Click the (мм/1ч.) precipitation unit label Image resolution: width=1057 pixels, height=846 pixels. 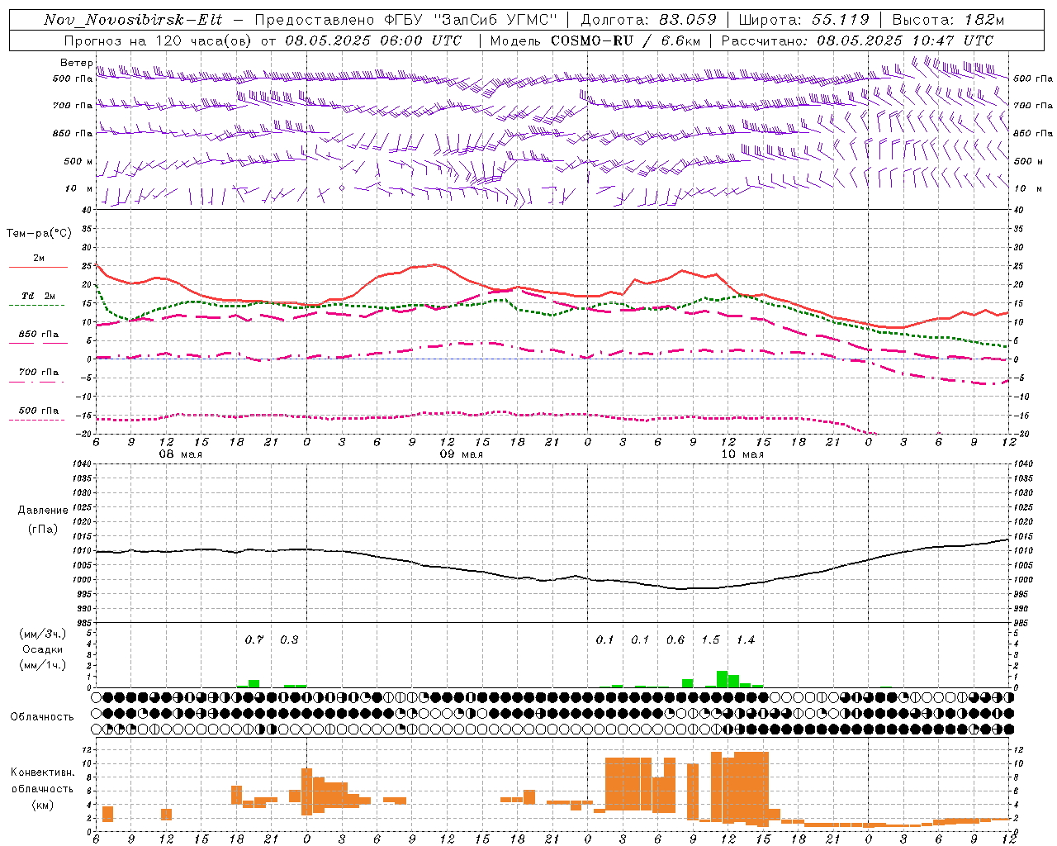43,665
